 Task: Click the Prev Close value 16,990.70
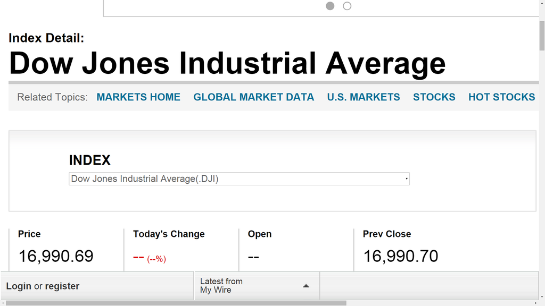[x=400, y=257]
